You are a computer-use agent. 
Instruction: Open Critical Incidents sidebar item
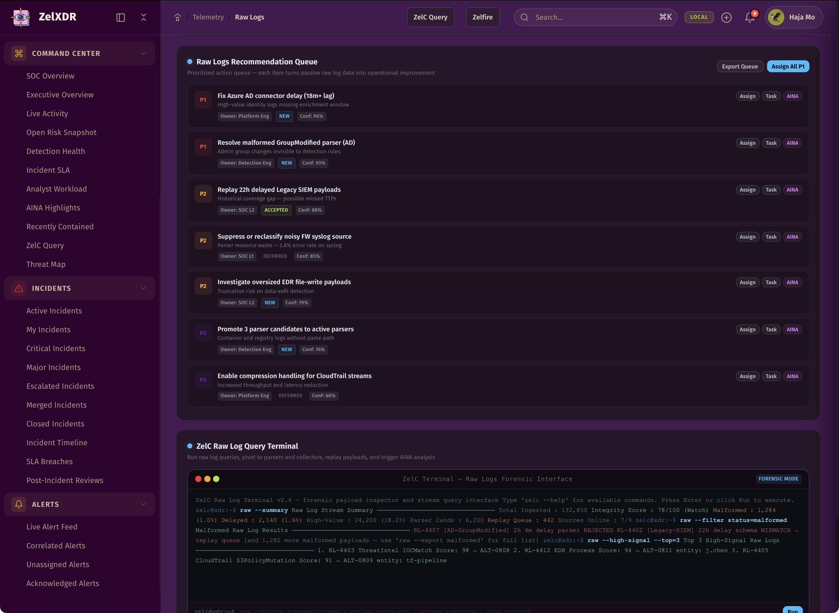coord(56,349)
